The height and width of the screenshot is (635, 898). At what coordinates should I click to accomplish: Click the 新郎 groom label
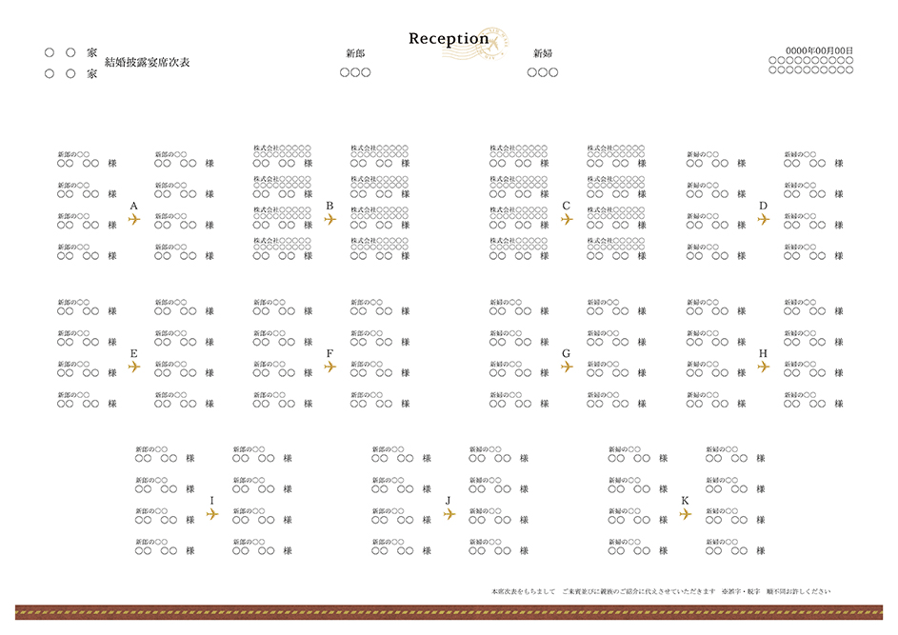[354, 53]
